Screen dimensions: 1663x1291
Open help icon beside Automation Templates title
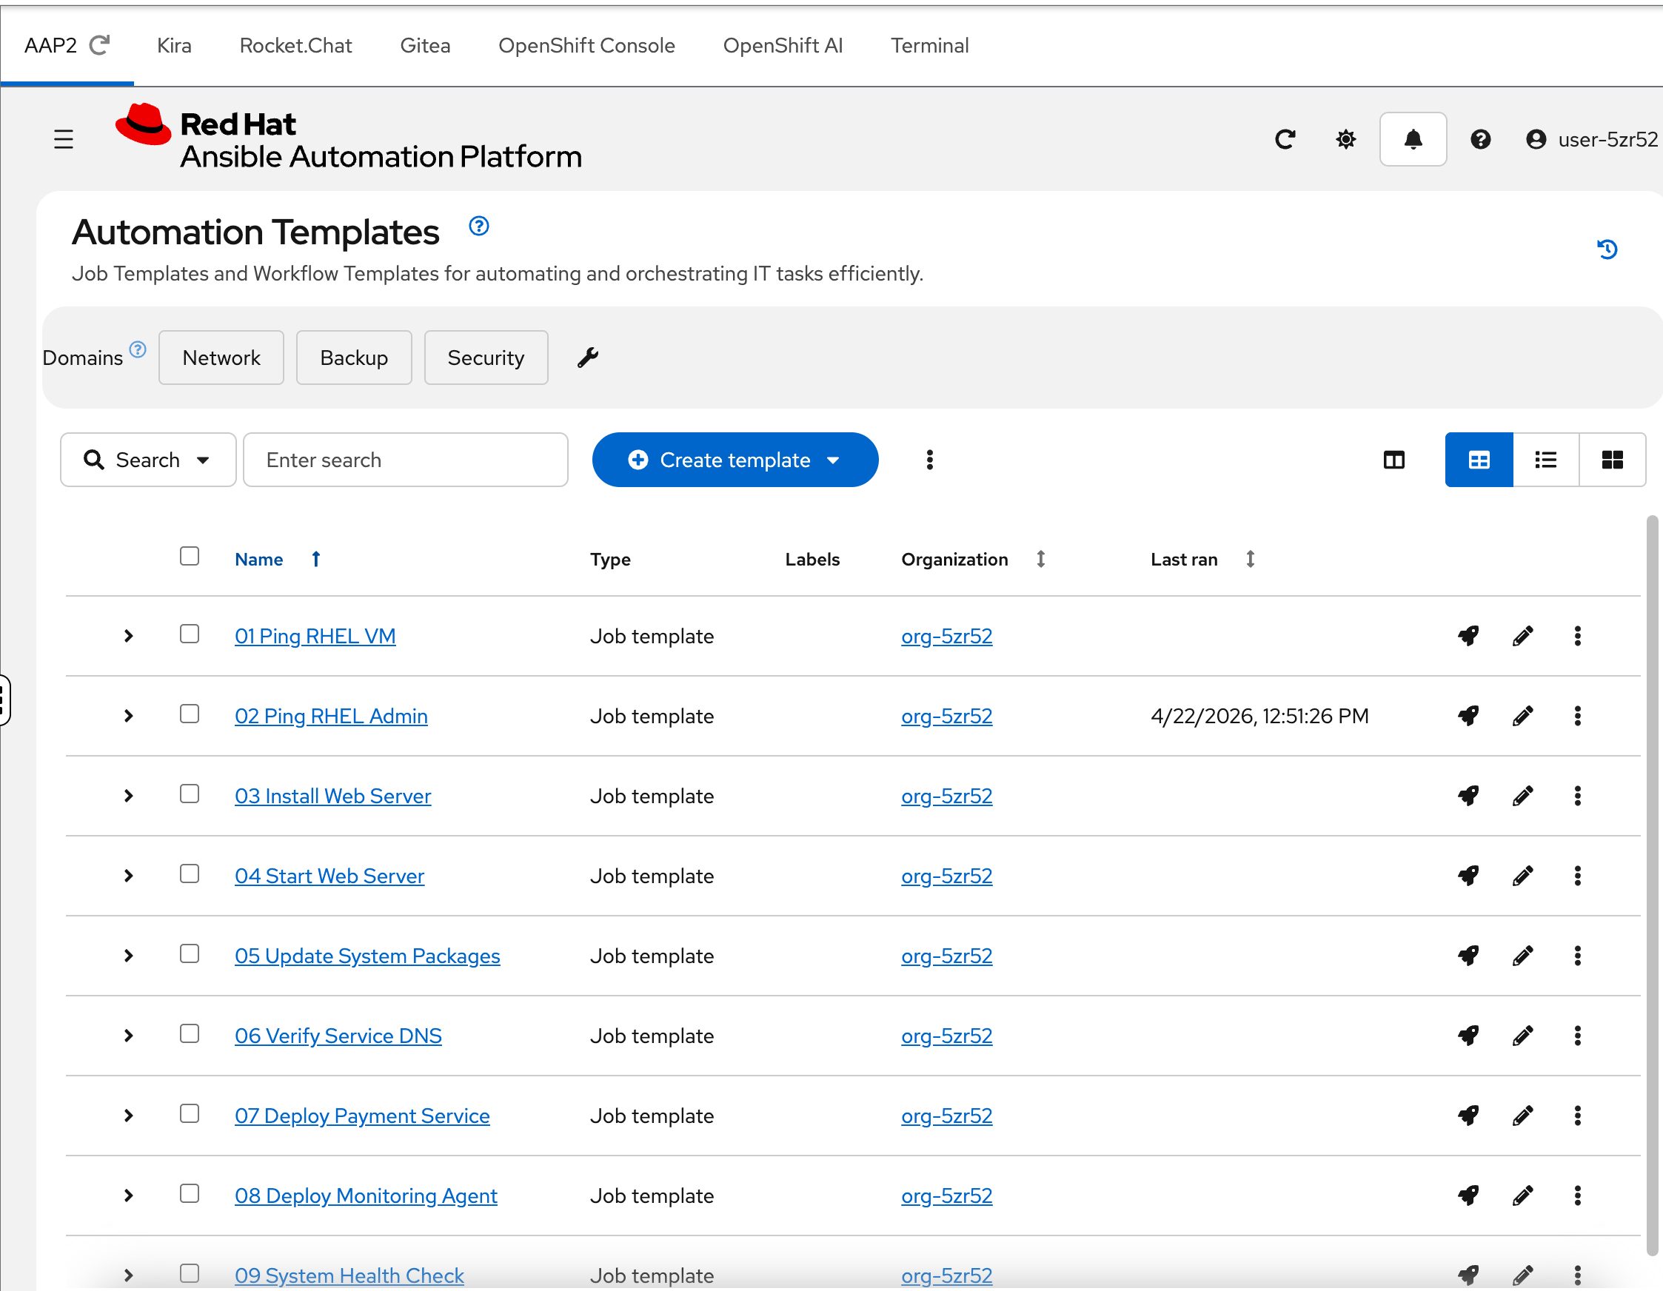tap(478, 226)
